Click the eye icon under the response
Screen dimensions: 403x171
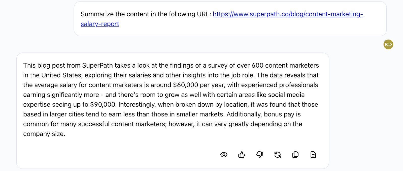click(224, 155)
